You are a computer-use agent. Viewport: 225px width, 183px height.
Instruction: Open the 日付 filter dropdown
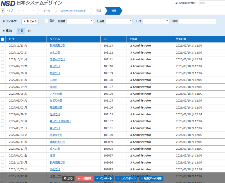click(156, 21)
